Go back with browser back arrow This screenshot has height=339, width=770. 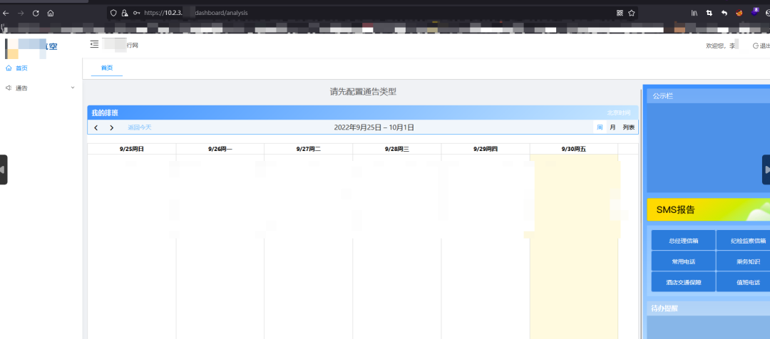coord(6,14)
